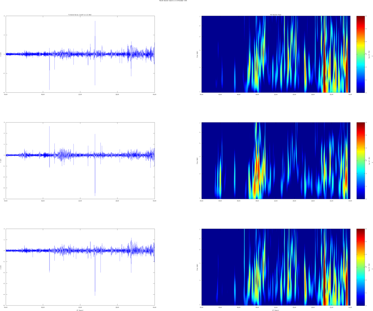Screen dimensions: 373x311
Task: Click the 'UT (hours)' label under bottom-right spectrogram
Action: point(276,310)
